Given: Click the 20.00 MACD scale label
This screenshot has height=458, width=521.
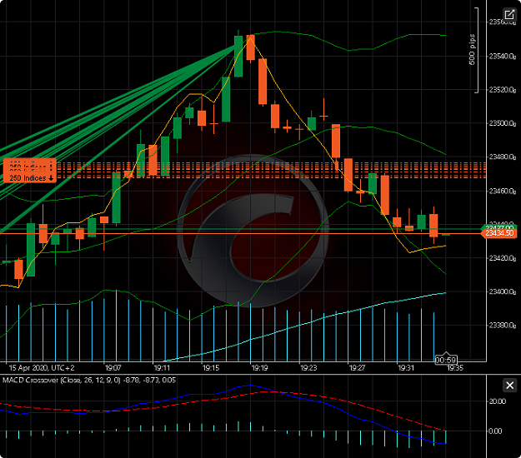Looking at the screenshot, I should [x=497, y=401].
